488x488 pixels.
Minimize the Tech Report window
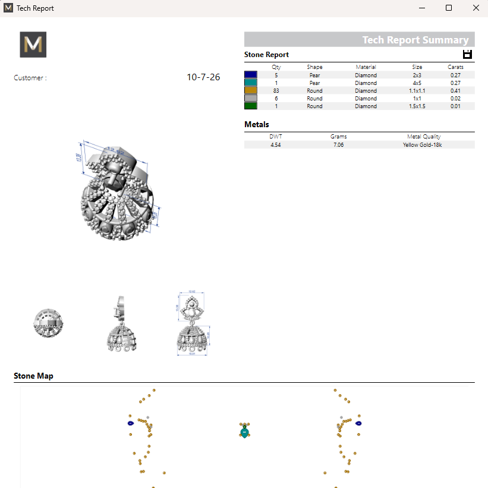click(x=421, y=8)
